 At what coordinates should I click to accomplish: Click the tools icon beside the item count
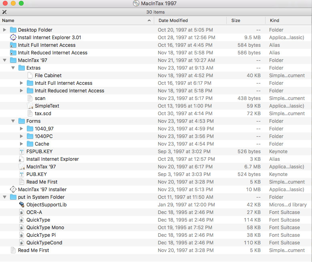(4, 12)
